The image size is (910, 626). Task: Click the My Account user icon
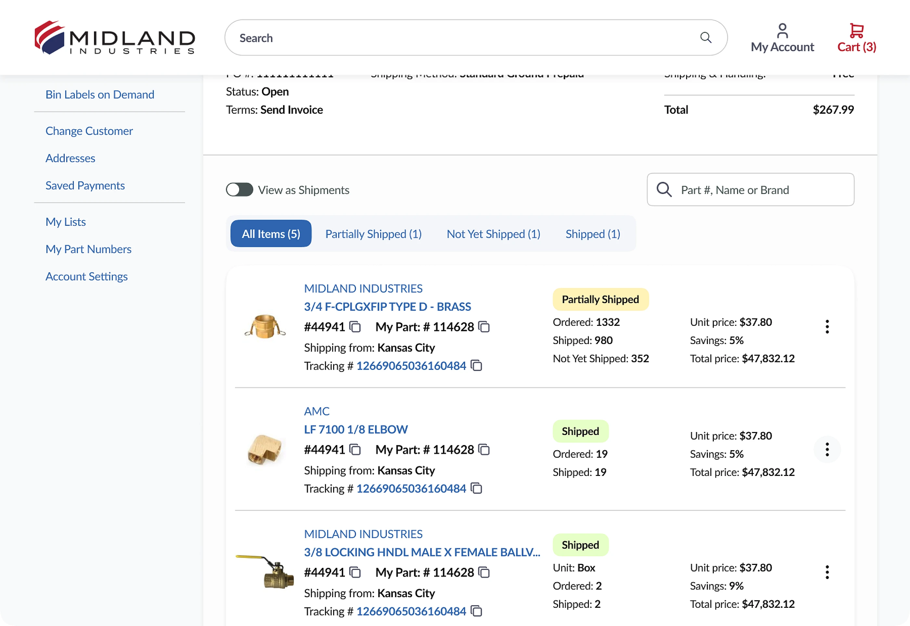click(x=782, y=31)
